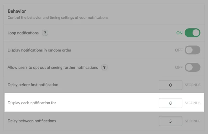Viewport: 208px width, 134px height.
Task: Click the Behavior section heading
Action: [x=17, y=11]
